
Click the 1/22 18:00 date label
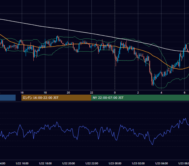[45, 163]
